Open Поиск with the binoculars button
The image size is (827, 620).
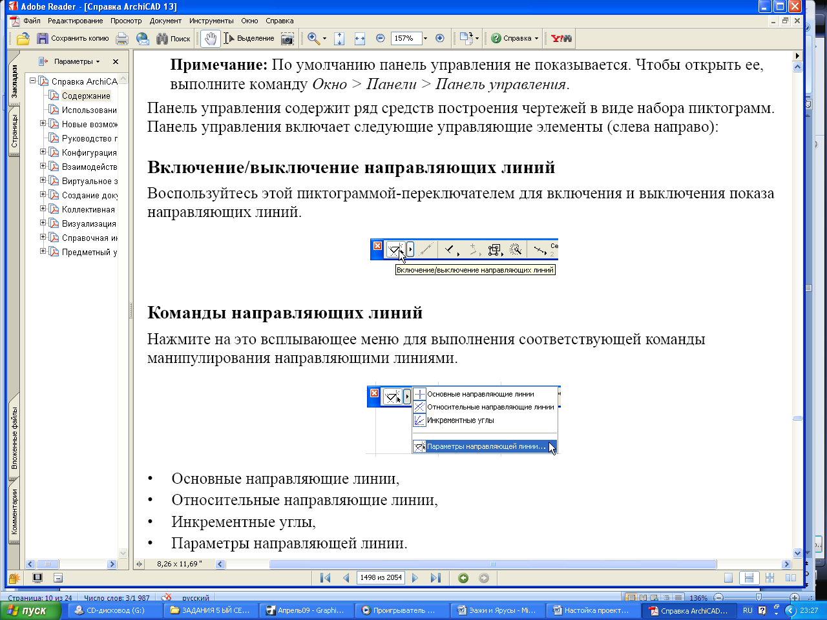tap(173, 39)
